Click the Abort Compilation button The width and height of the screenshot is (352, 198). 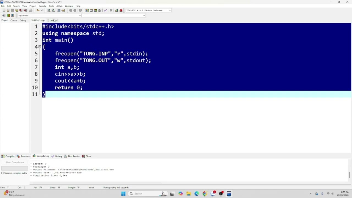click(15, 162)
